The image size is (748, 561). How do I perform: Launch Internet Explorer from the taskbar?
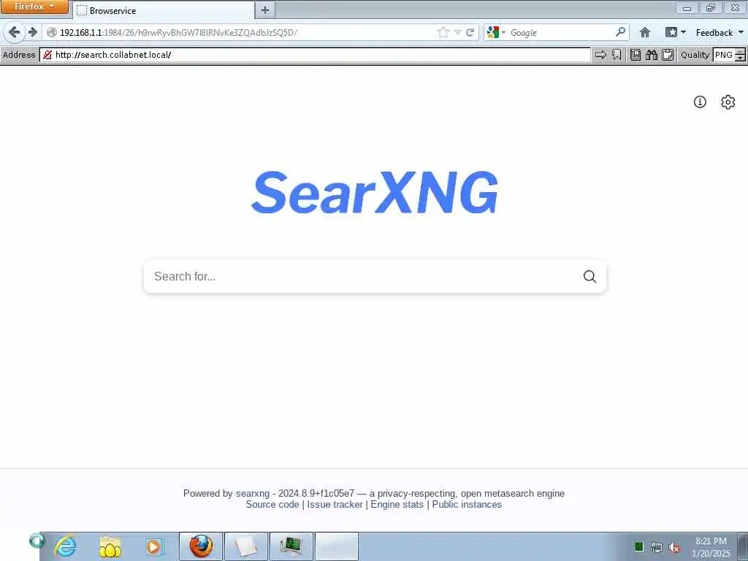click(x=65, y=546)
